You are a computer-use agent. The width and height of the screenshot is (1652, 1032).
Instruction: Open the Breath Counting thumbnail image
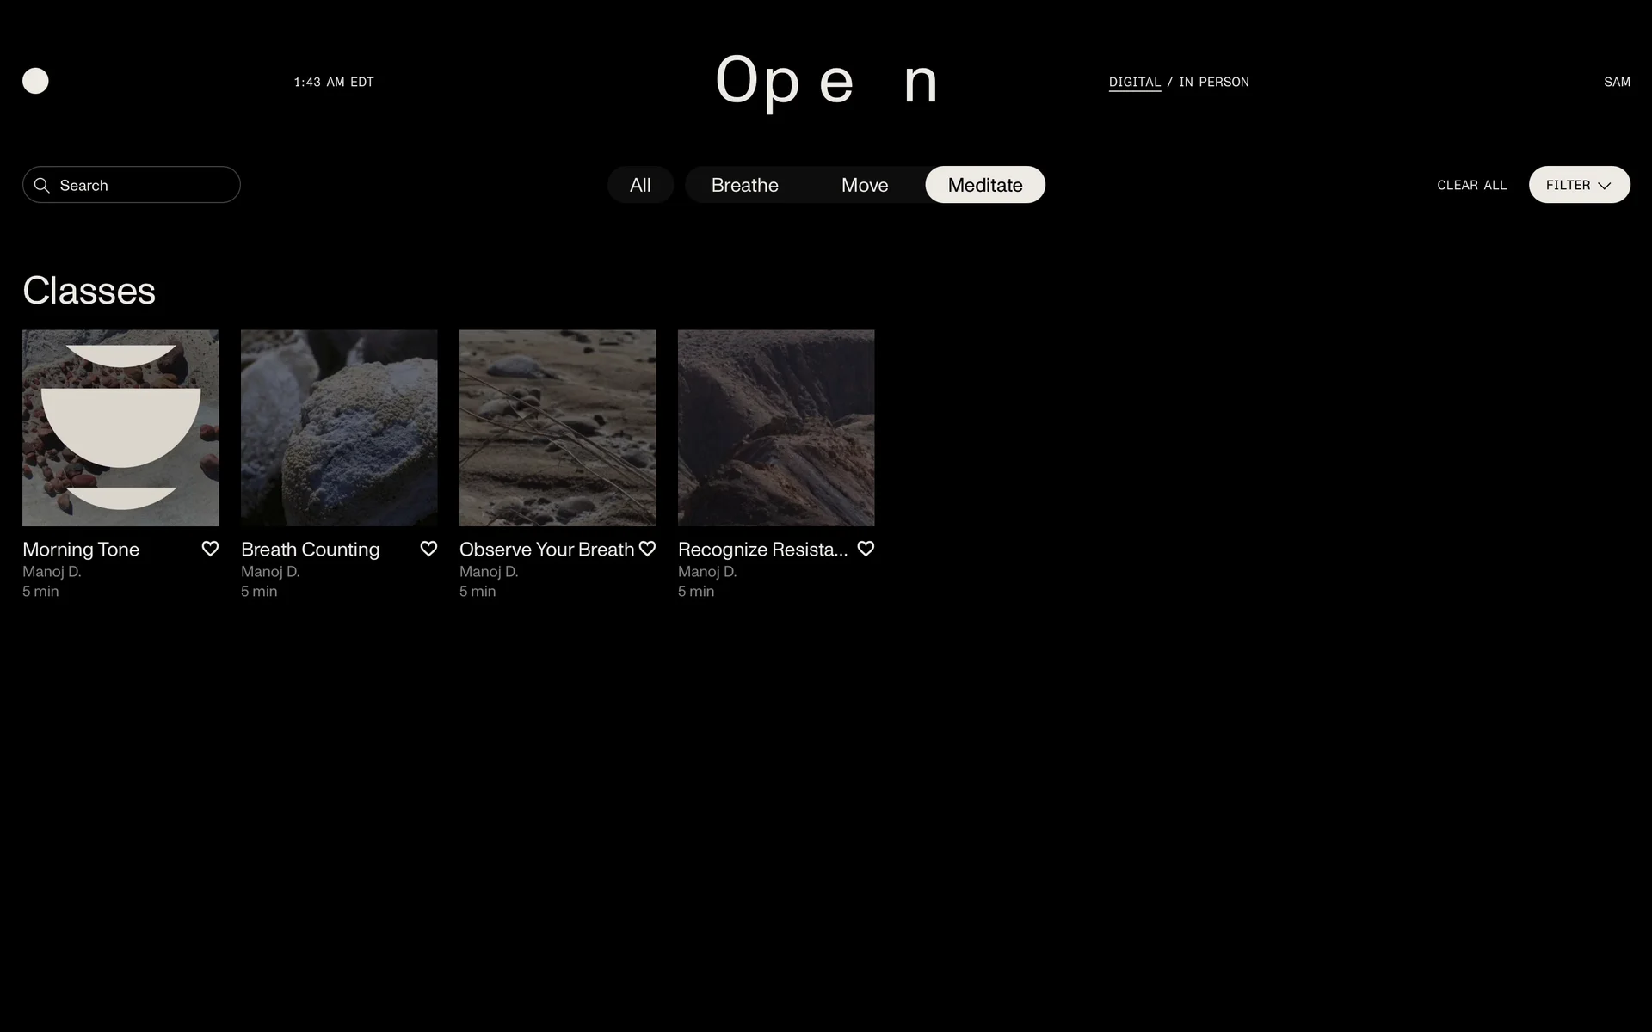[339, 427]
